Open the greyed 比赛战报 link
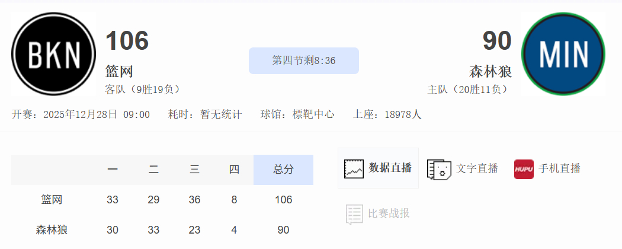 point(389,213)
